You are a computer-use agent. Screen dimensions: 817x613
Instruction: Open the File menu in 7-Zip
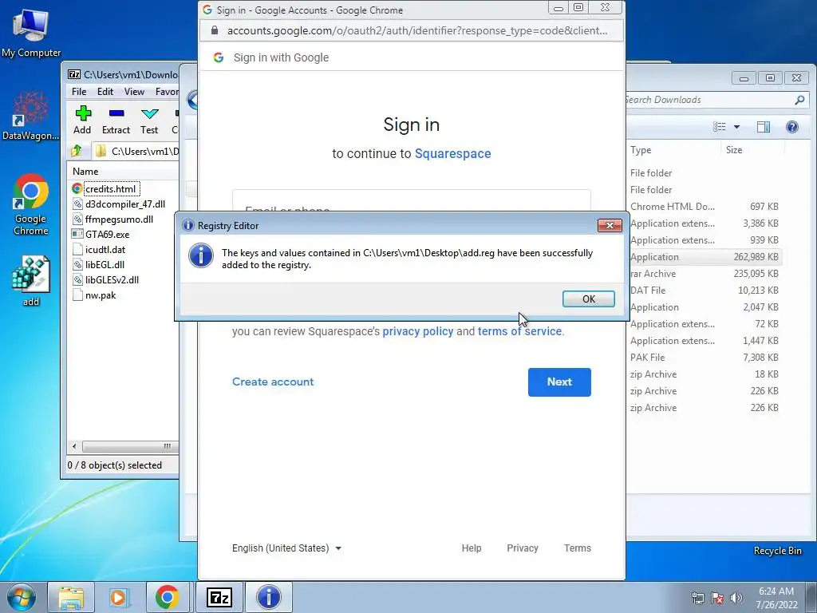[79, 92]
